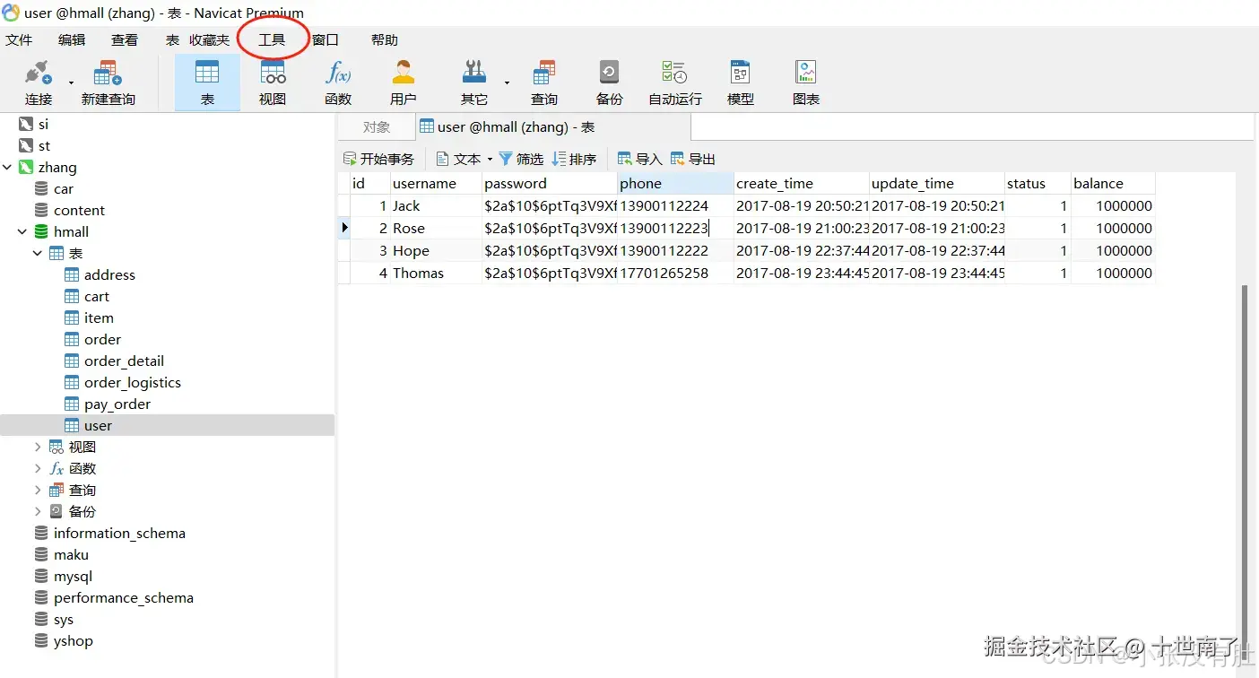Collapse the hmall database node
The image size is (1259, 678).
pyautogui.click(x=22, y=231)
